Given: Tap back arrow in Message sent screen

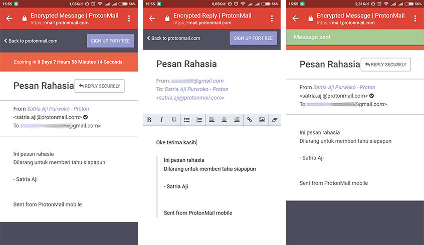Looking at the screenshot, I should pyautogui.click(x=295, y=19).
